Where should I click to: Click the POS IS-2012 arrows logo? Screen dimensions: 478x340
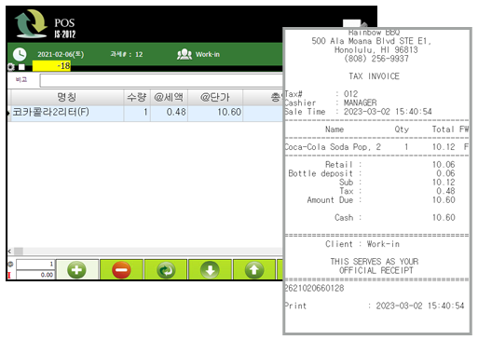(x=31, y=23)
